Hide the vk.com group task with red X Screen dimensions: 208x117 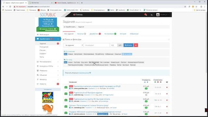coord(167,100)
